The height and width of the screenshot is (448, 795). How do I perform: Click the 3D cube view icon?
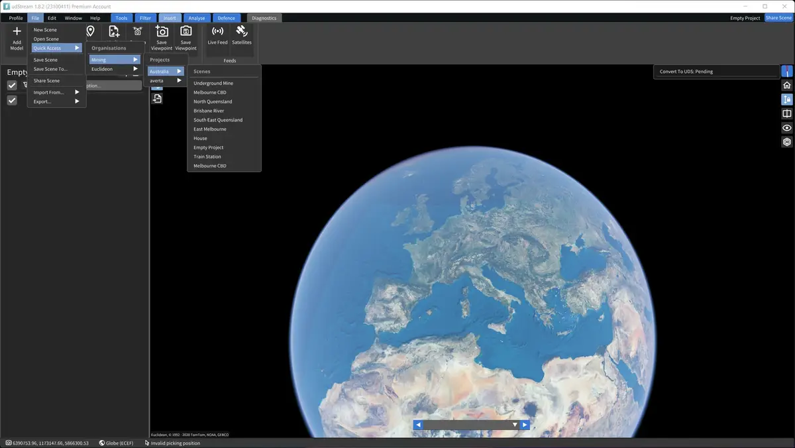tap(787, 142)
